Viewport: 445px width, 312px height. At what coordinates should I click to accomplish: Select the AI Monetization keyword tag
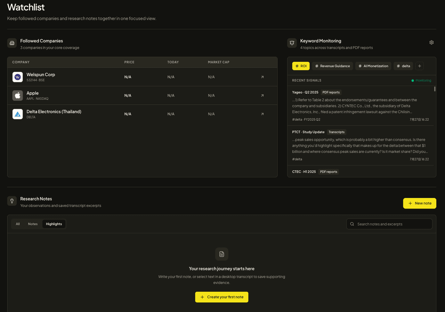(373, 66)
